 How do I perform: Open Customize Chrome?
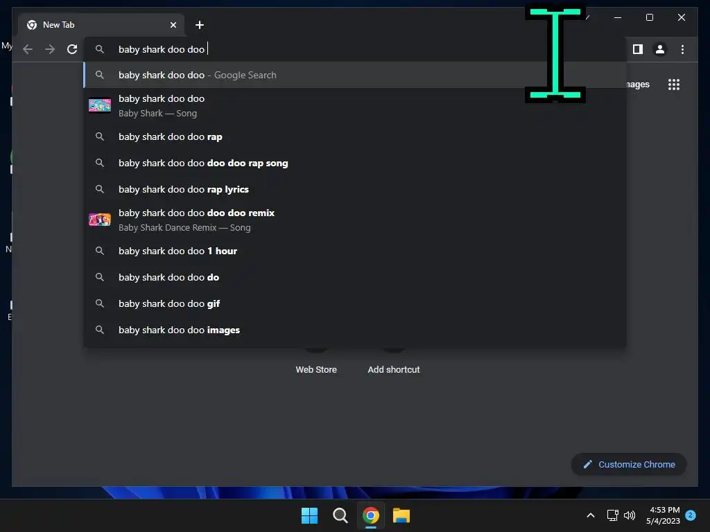click(x=629, y=464)
